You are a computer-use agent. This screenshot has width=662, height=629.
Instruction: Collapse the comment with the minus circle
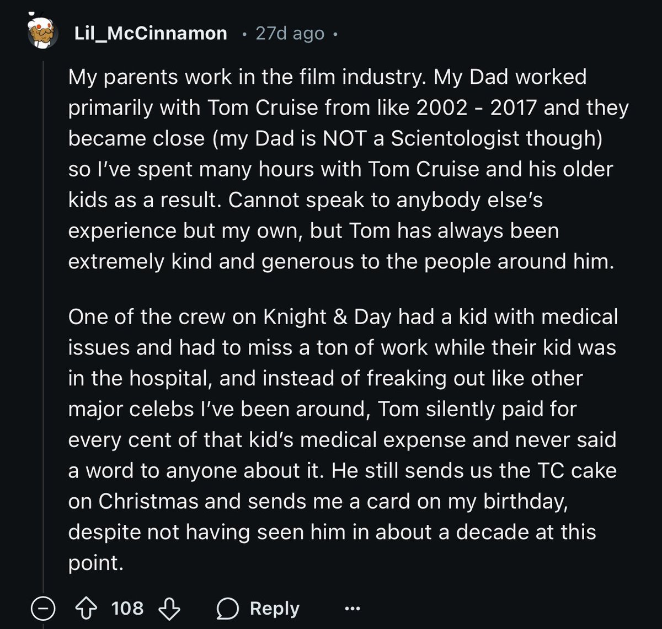[x=43, y=609]
